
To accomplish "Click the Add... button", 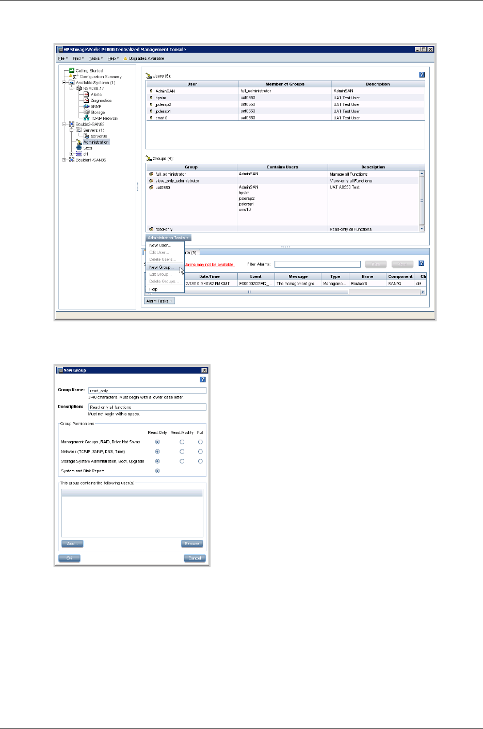I will click(x=72, y=544).
